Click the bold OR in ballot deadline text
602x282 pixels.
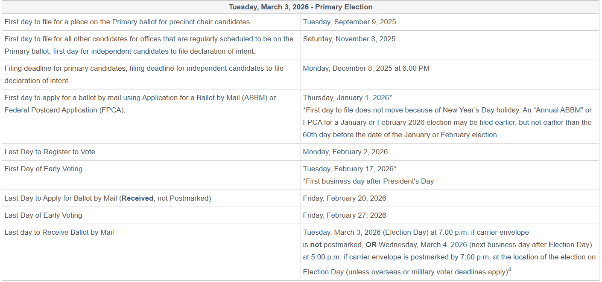371,245
